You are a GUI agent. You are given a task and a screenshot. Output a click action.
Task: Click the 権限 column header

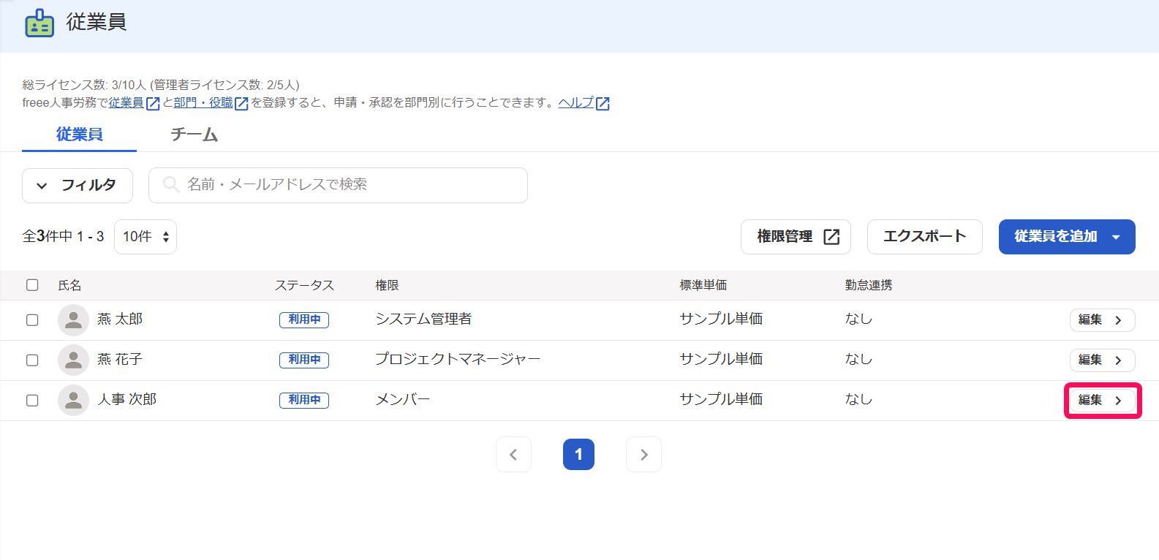(387, 285)
